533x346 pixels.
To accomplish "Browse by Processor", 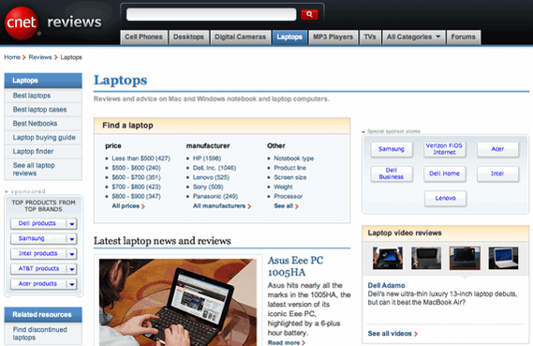I will [289, 197].
